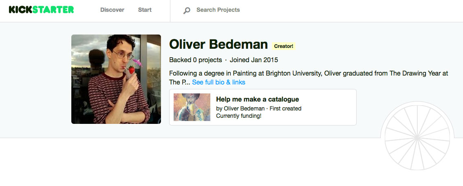The image size is (463, 186).
Task: Click the truncated "The P..." bio text
Action: 179,82
